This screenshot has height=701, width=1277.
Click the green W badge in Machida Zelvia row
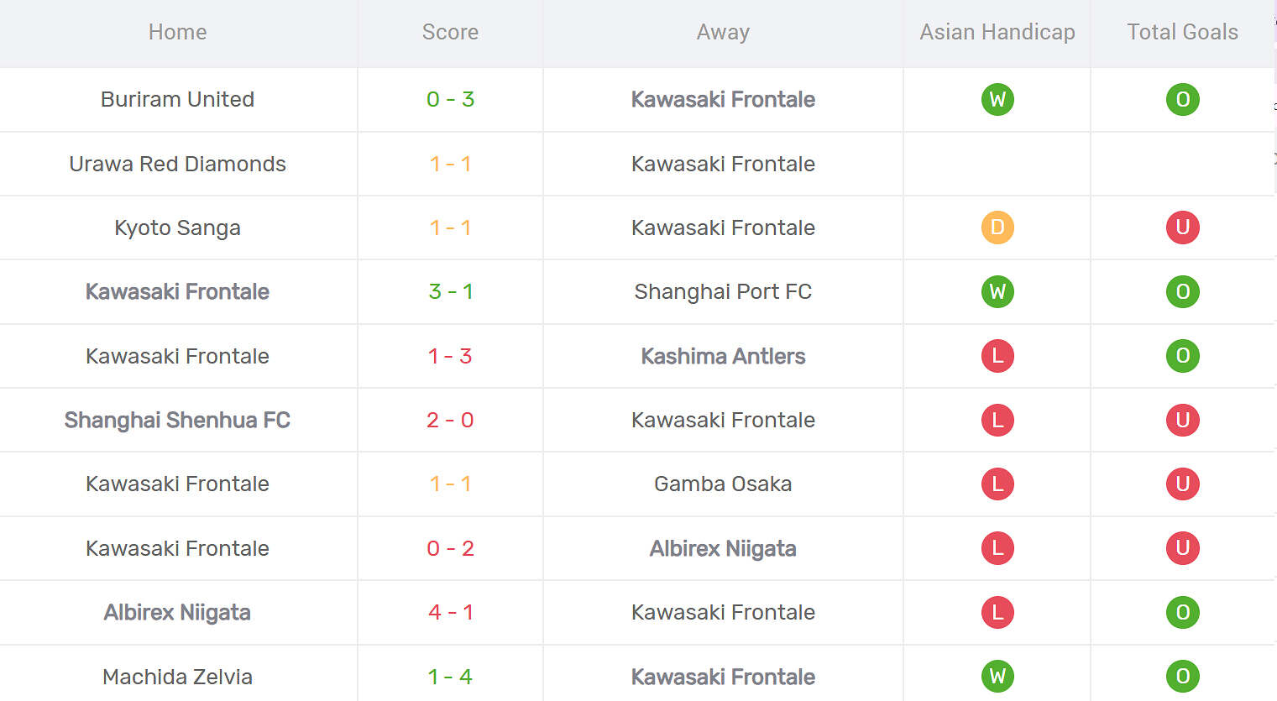(997, 677)
